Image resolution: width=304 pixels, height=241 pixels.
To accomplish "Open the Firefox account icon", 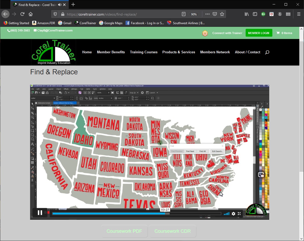I will point(280,14).
